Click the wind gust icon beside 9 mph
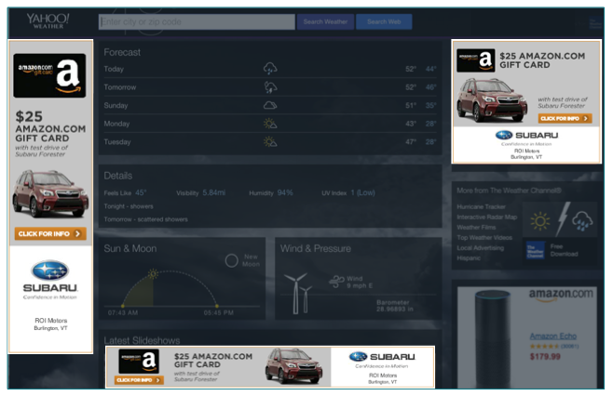 336,282
